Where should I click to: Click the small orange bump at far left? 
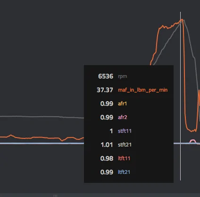point(11,136)
